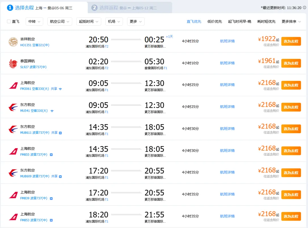Click China Eastern logo for MU8609

click(x=13, y=173)
